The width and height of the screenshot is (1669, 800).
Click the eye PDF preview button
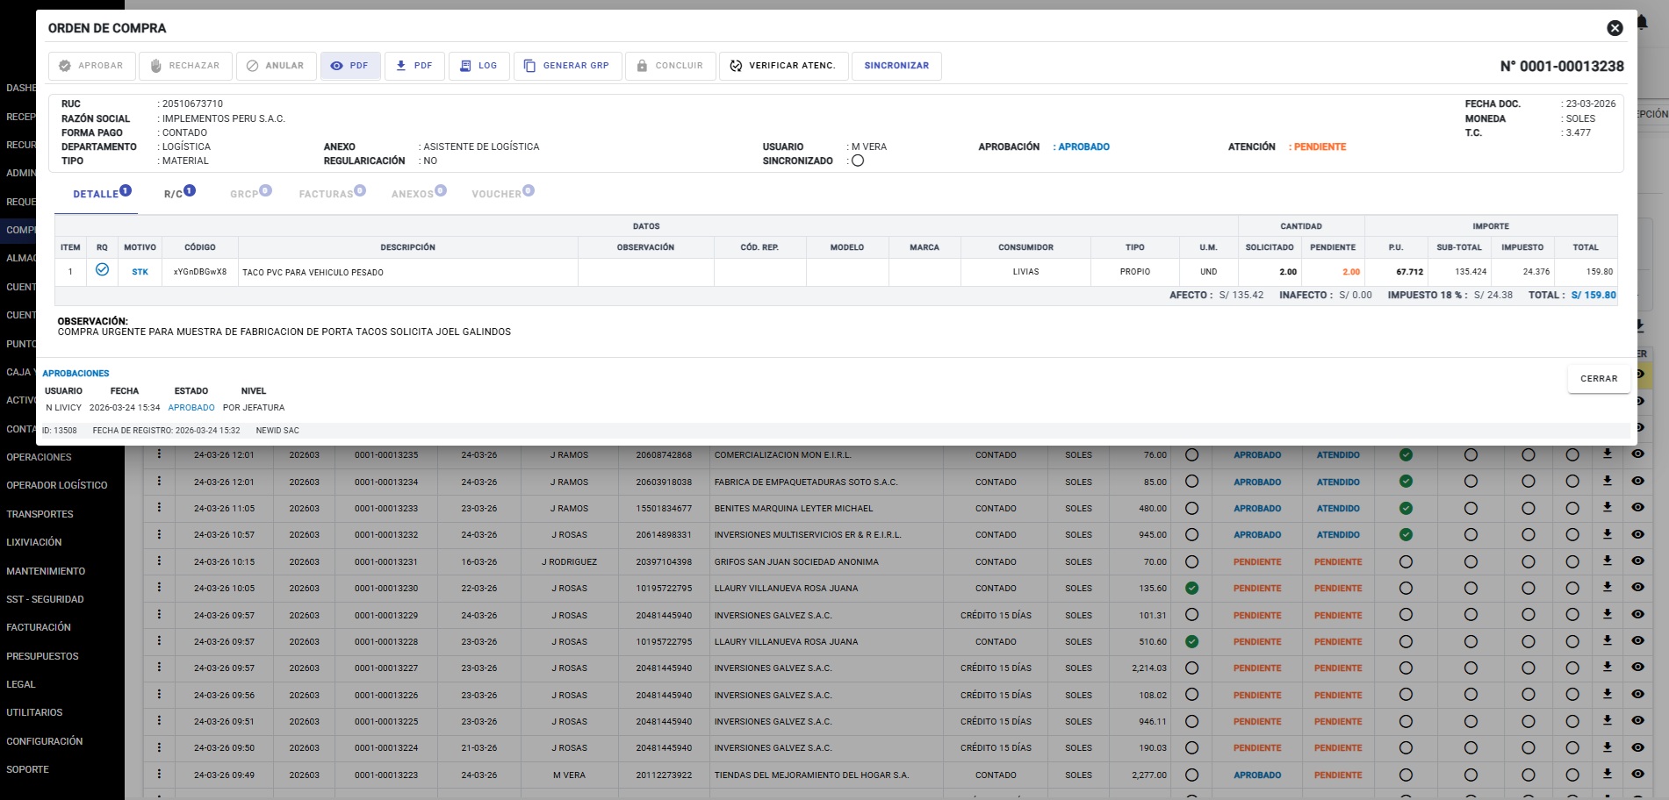(x=350, y=66)
